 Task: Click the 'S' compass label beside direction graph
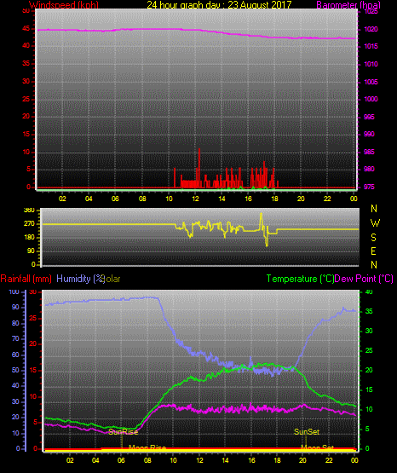[x=373, y=238]
